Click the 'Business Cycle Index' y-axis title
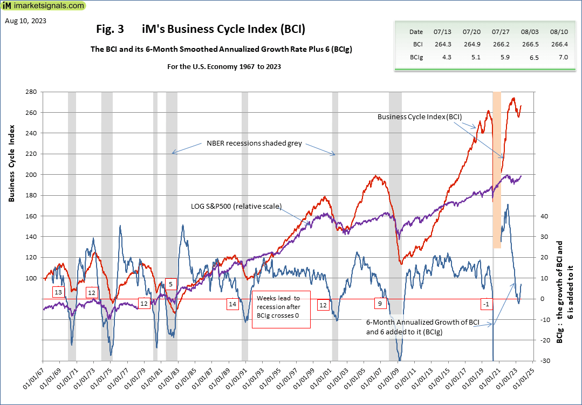 pyautogui.click(x=11, y=163)
